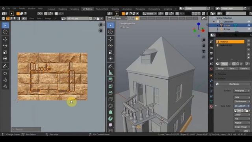Toggle the Collection exclude checkbox in outliner

218,22
